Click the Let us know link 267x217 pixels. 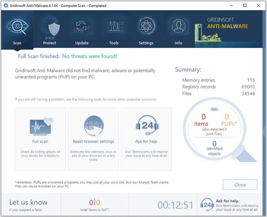28,202
